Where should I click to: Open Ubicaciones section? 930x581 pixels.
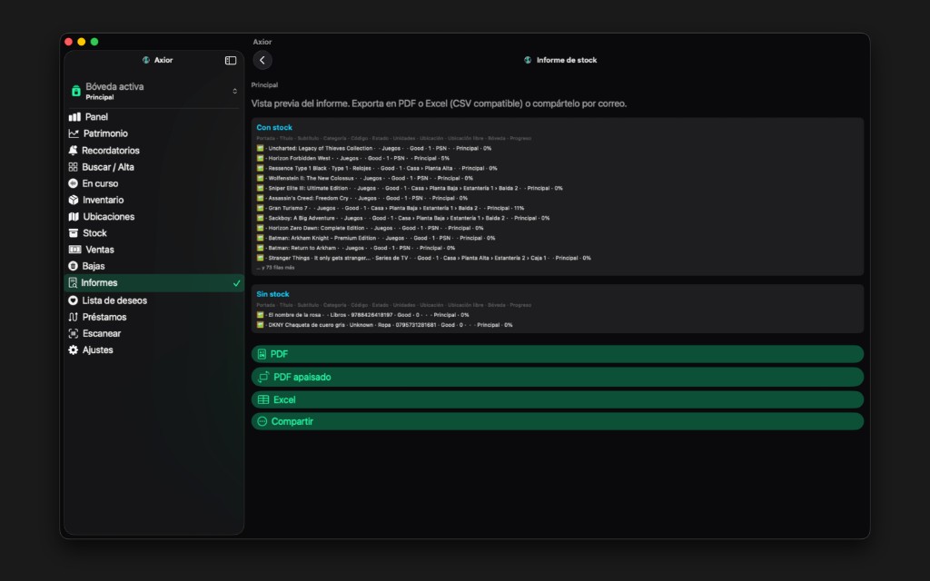[154, 216]
